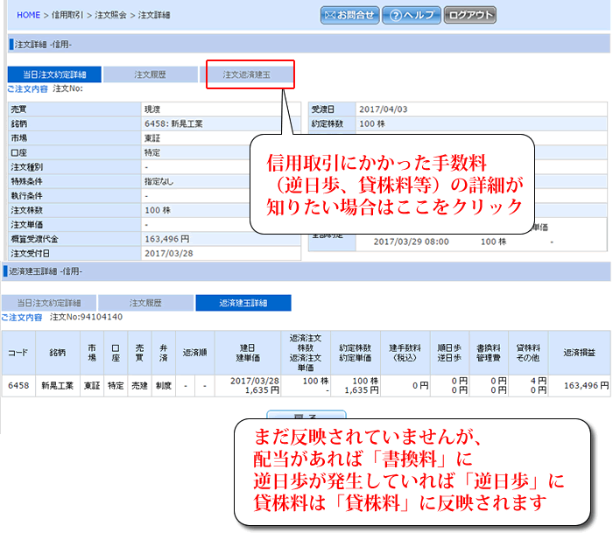
Task: Switch to 注文履歴 tab in the upper 注文詳細 section
Action: [152, 74]
